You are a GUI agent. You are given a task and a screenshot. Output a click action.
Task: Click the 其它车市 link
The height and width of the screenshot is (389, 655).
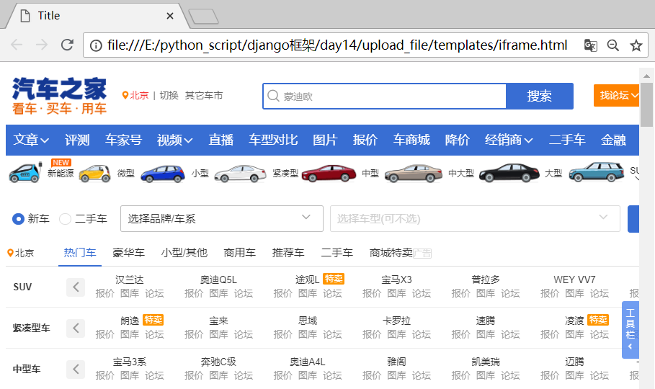[x=204, y=95]
